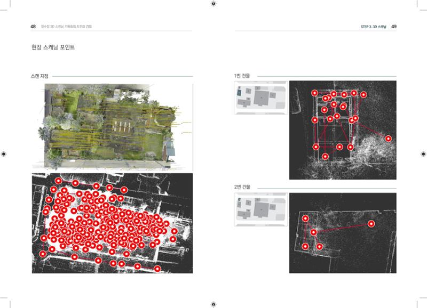Click the '스캔 지점' section heading

tap(39, 76)
